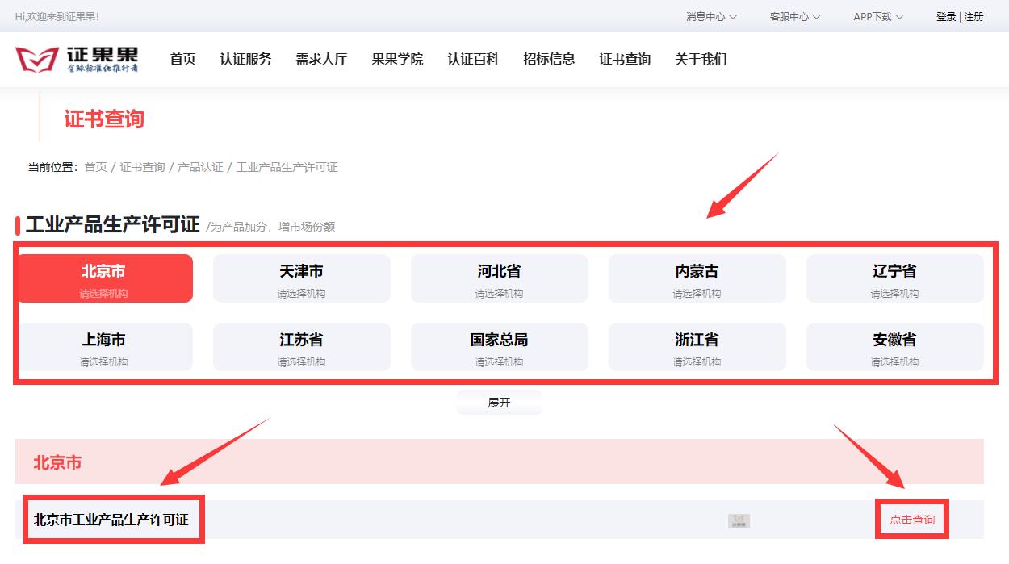Screen dimensions: 1009x564
Task: Select the 首页 menu item
Action: pos(182,59)
